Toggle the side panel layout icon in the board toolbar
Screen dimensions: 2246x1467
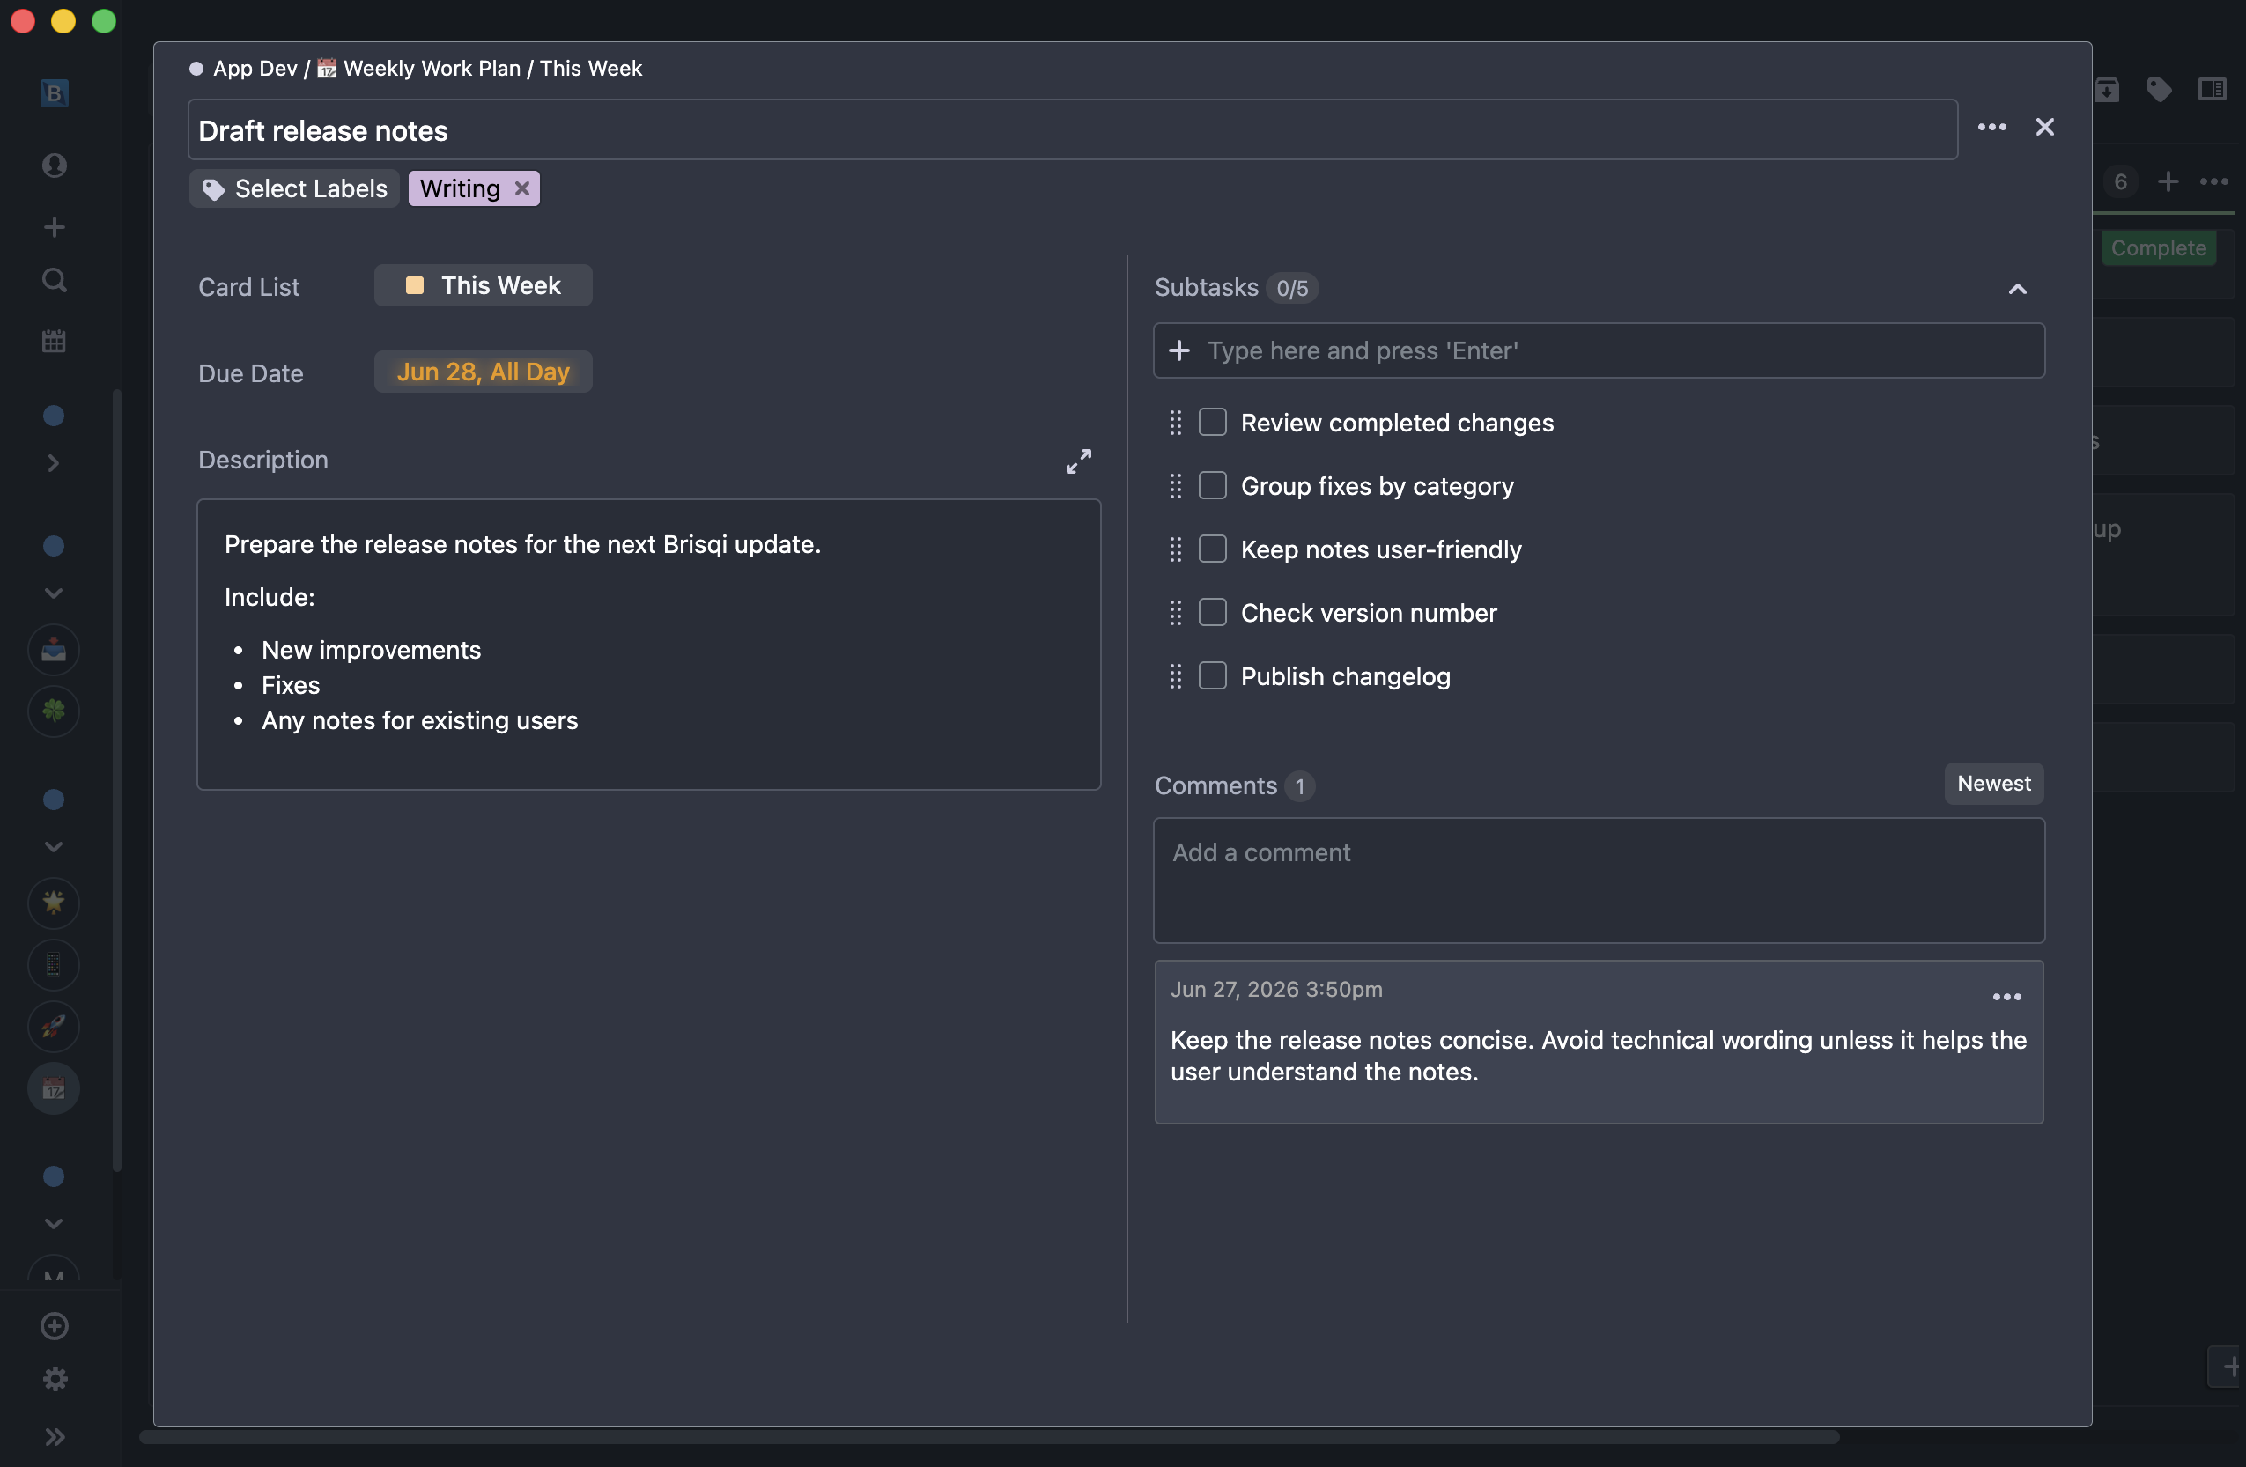point(2212,90)
